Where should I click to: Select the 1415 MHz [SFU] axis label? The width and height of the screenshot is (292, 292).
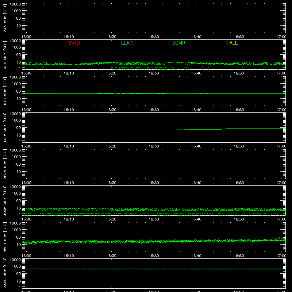[x=5, y=127]
